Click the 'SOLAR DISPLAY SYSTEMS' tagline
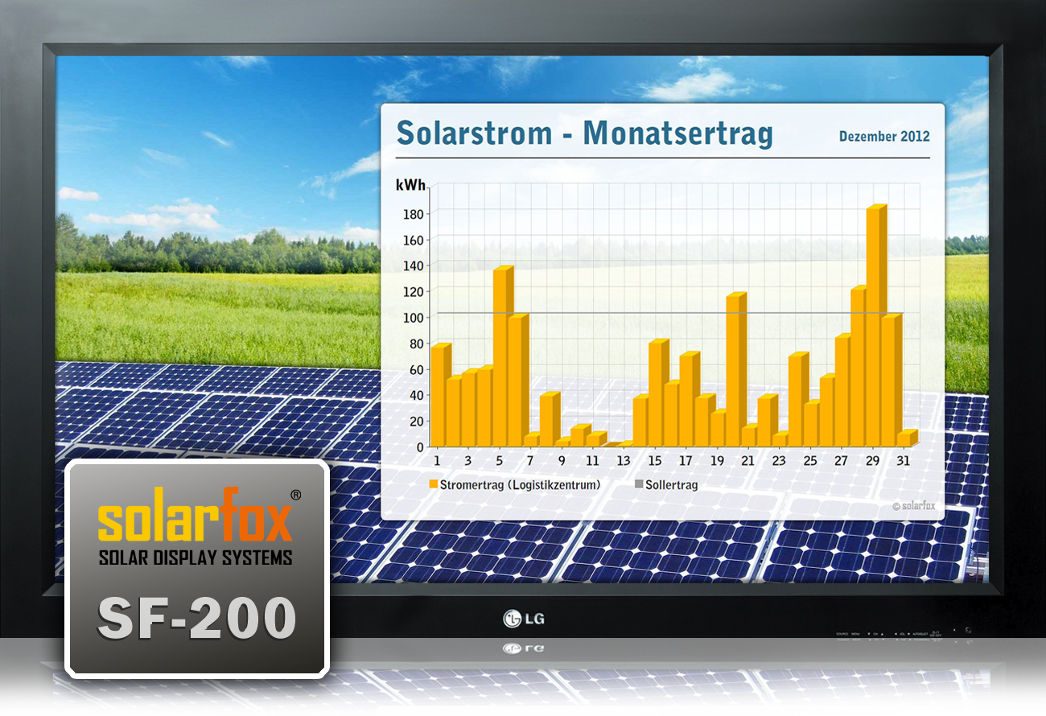Screen dimensions: 1046x716 pos(196,558)
